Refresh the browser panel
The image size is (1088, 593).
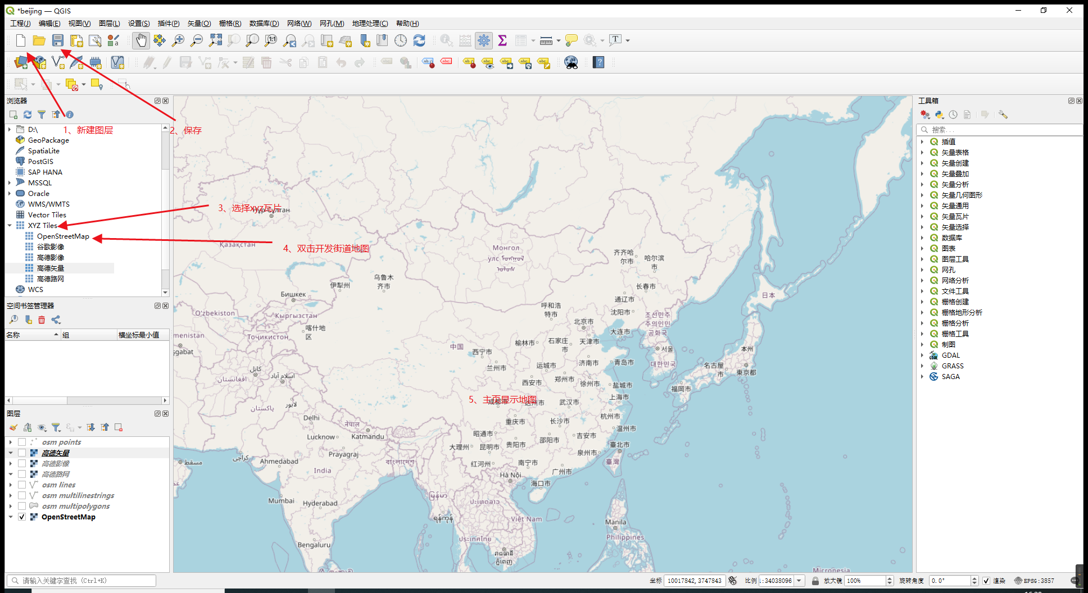pos(28,115)
